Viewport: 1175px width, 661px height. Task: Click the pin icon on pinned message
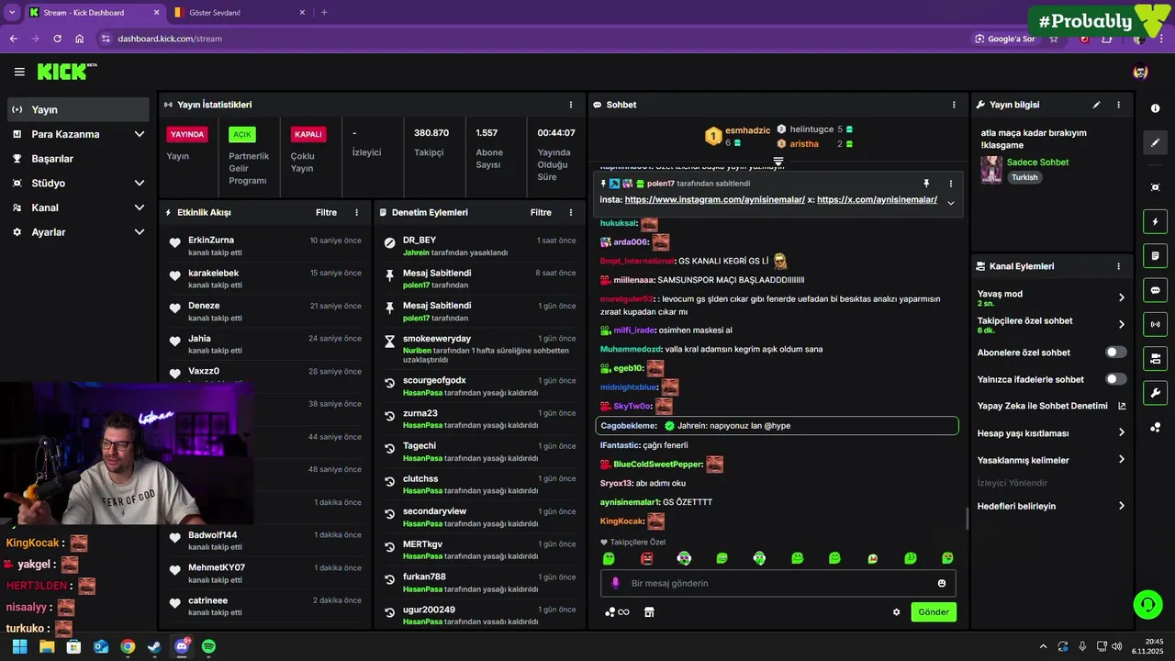tap(926, 184)
